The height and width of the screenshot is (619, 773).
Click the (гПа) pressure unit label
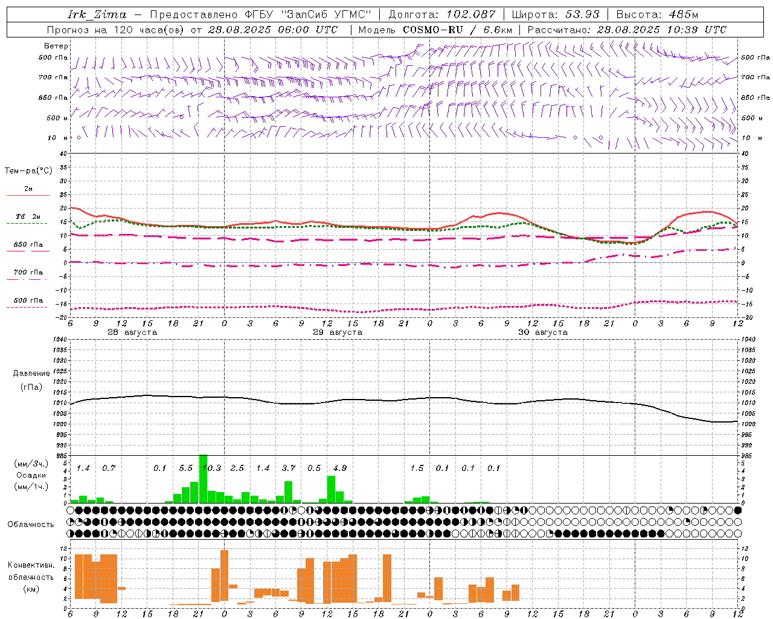pos(31,387)
